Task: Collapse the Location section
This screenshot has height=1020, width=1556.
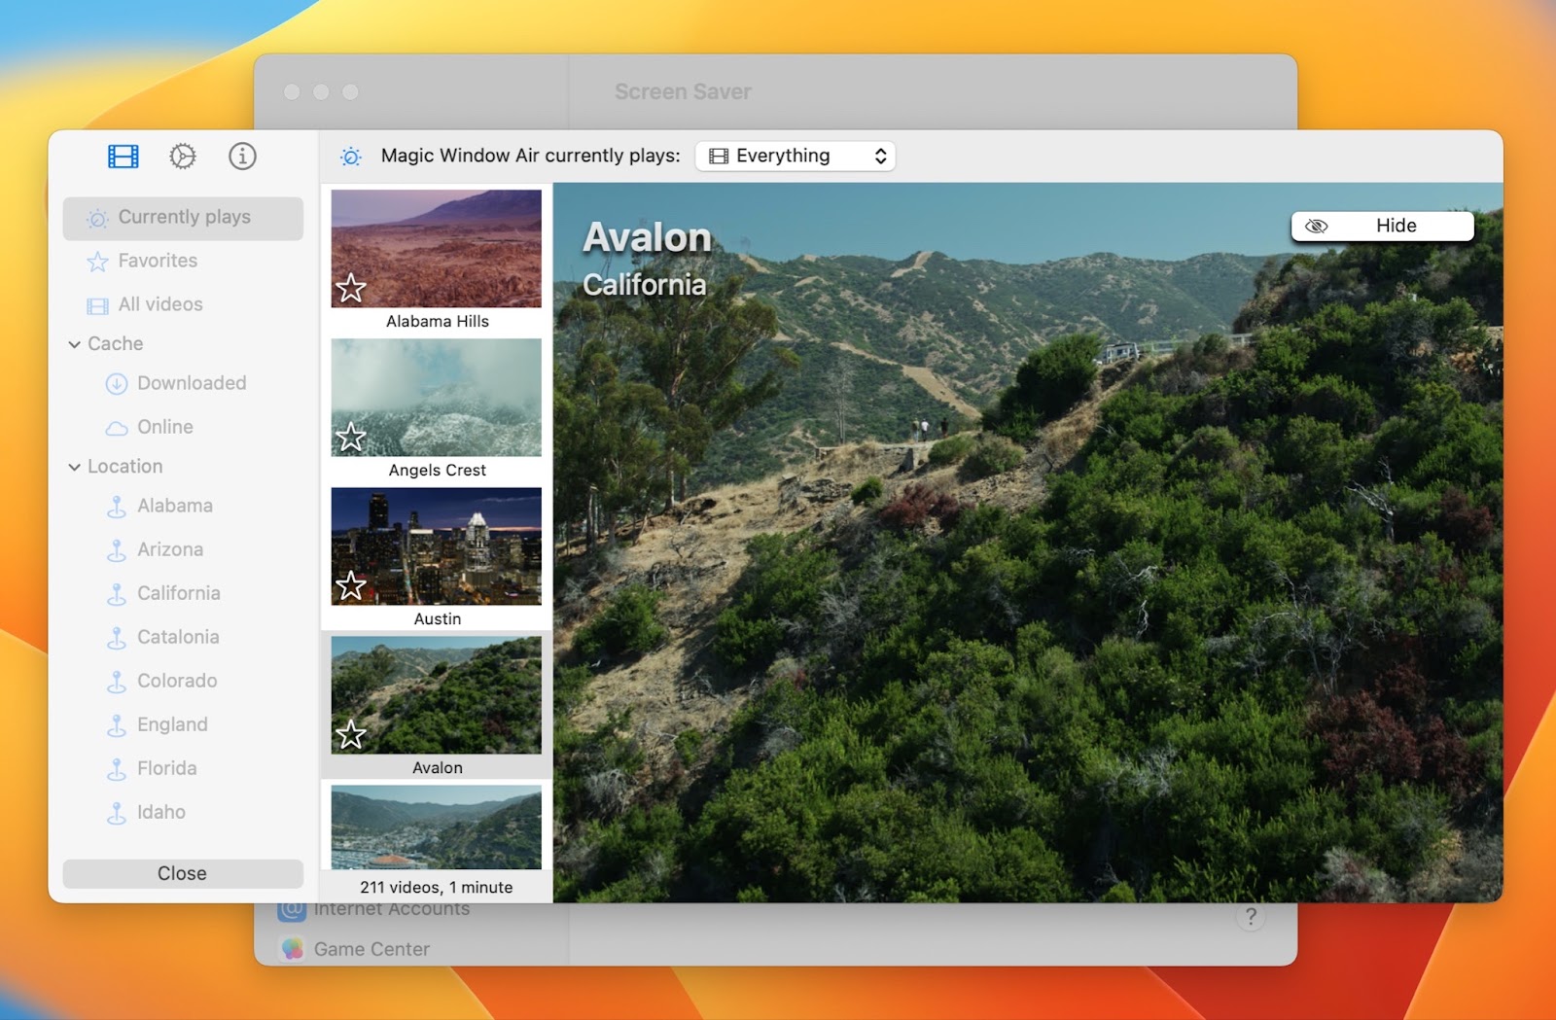Action: (x=74, y=466)
